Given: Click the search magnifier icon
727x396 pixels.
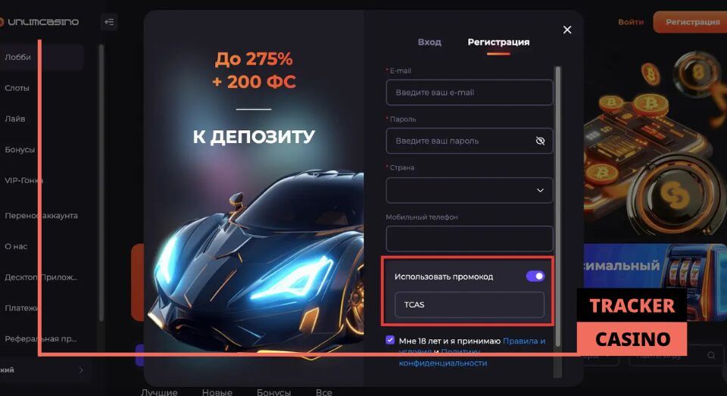Looking at the screenshot, I should [x=711, y=355].
